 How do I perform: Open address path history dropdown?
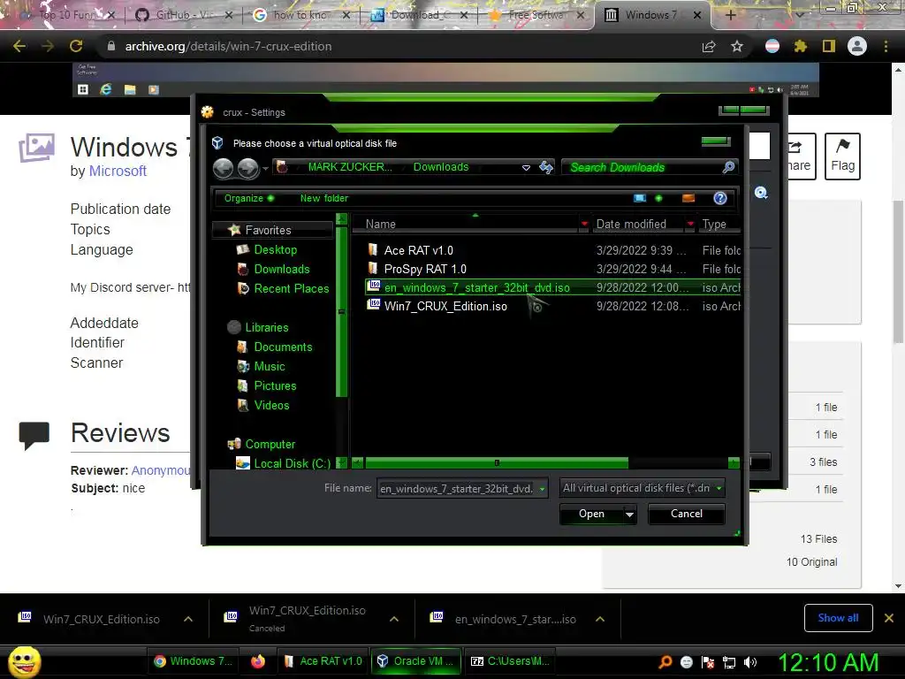[x=526, y=167]
